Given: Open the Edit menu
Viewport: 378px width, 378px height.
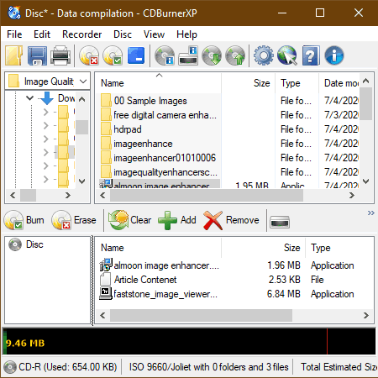Looking at the screenshot, I should pyautogui.click(x=42, y=34).
